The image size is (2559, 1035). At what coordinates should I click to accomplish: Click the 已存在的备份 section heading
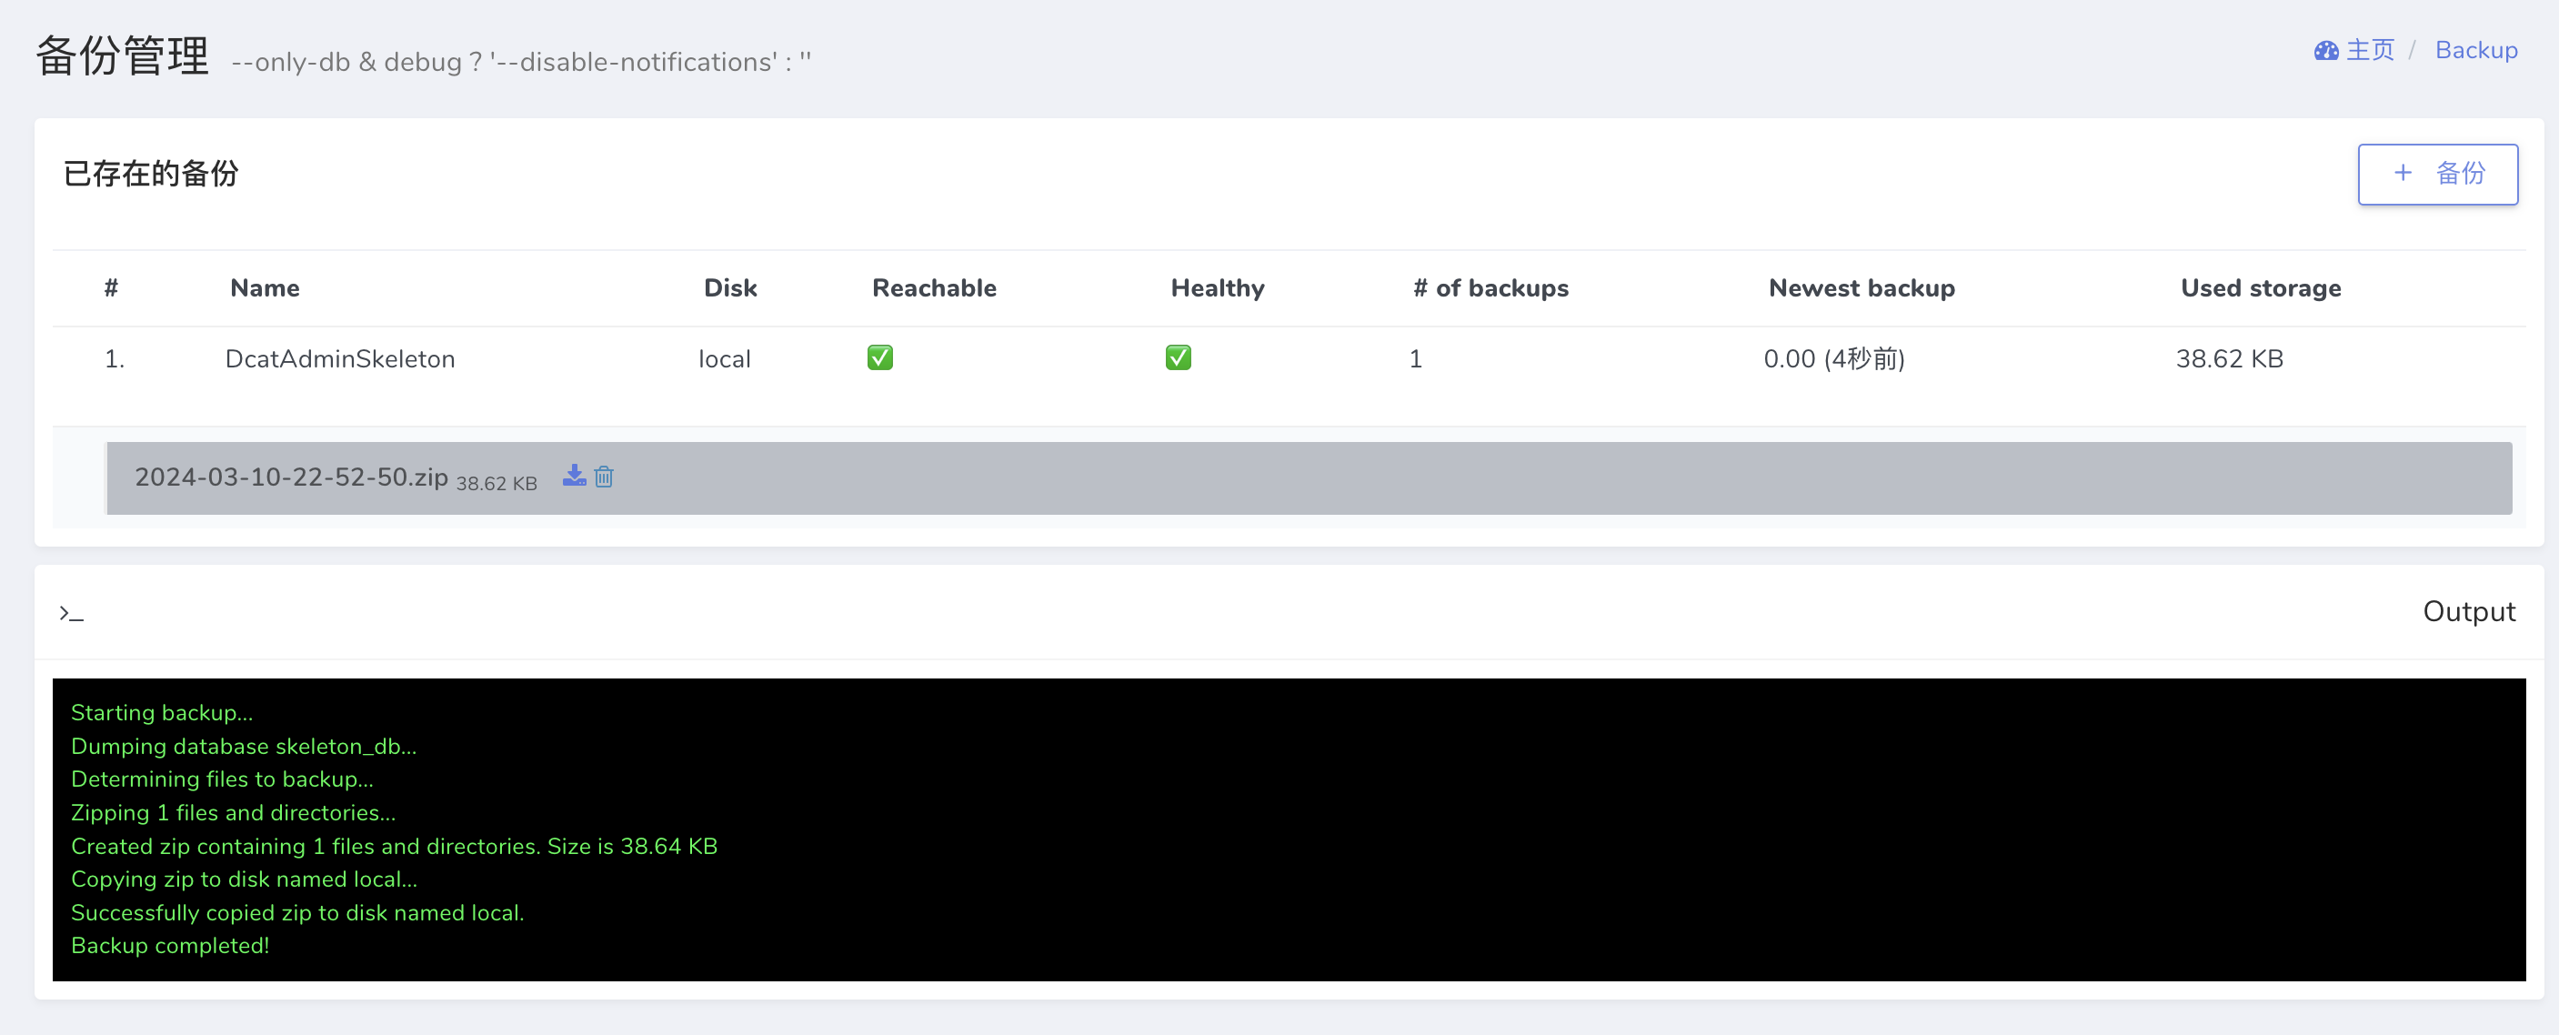tap(151, 174)
